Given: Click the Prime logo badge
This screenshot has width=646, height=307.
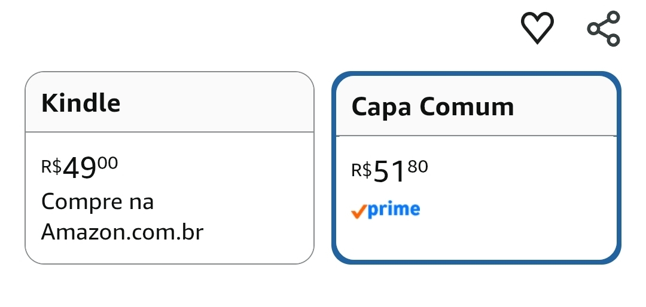Looking at the screenshot, I should [386, 210].
